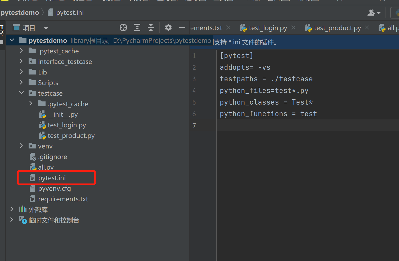Expand the top-level .pytest_cache folder
This screenshot has width=399, height=261.
(x=21, y=51)
